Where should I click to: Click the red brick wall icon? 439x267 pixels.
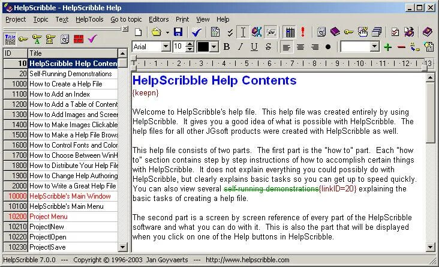click(x=79, y=39)
